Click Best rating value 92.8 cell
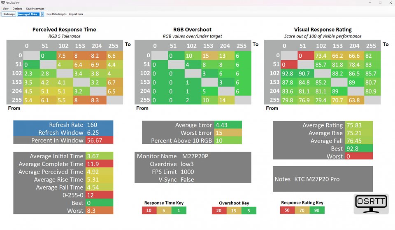 tap(359, 148)
